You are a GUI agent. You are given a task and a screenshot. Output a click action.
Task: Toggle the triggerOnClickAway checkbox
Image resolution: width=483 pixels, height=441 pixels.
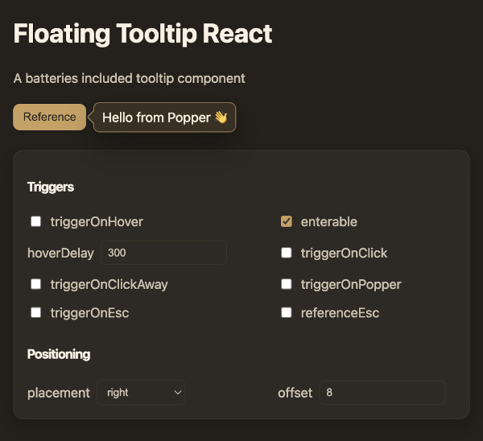click(35, 284)
